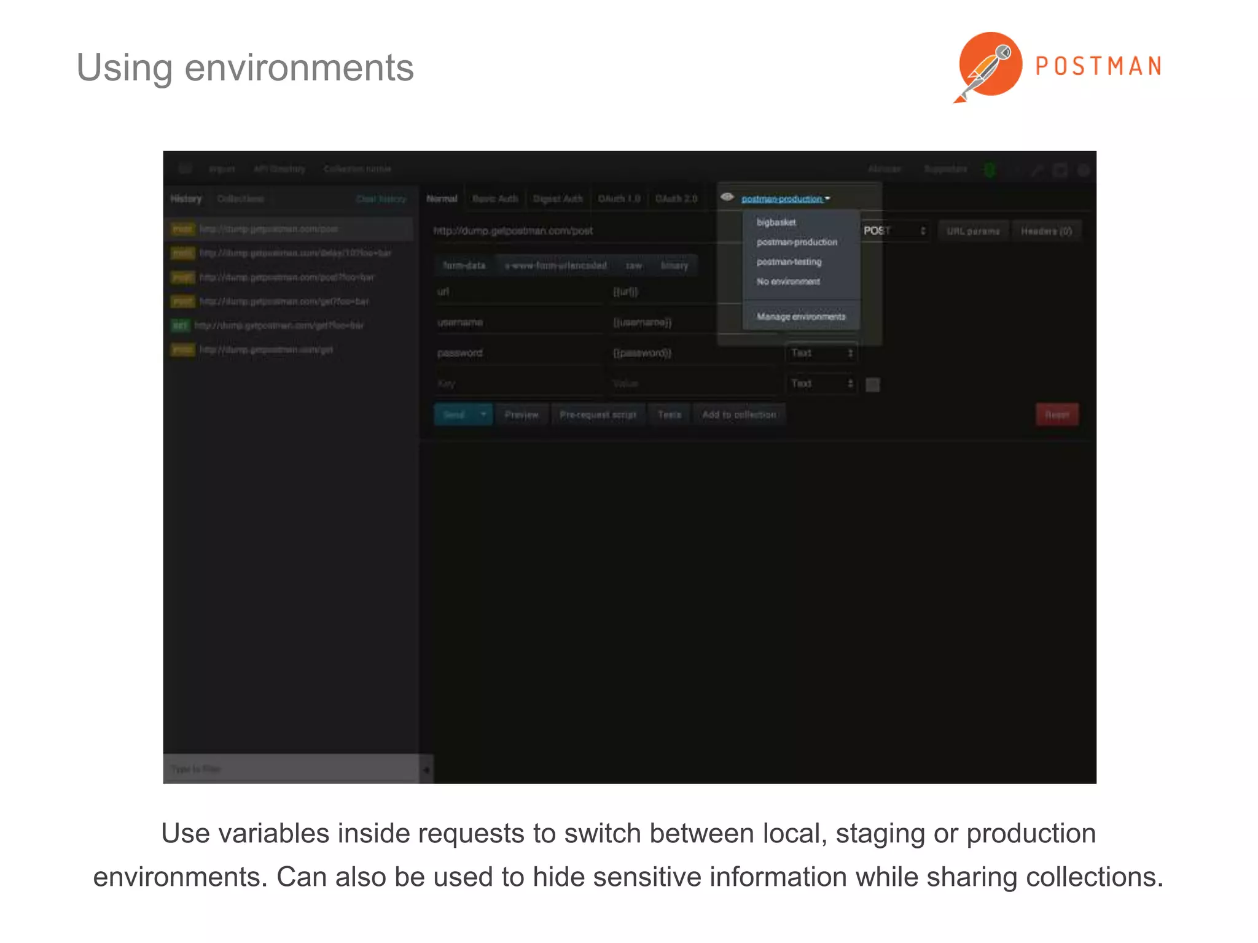Screen dimensions: 1258x943
Task: Open Text type dropdown in password row
Action: pos(821,353)
